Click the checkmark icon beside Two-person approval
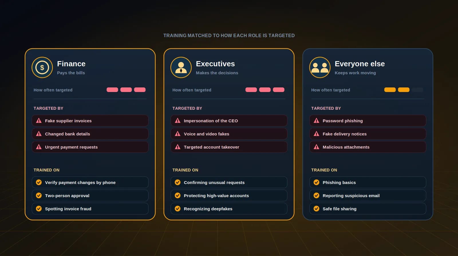Screen dimensions: 458x256 39,195
